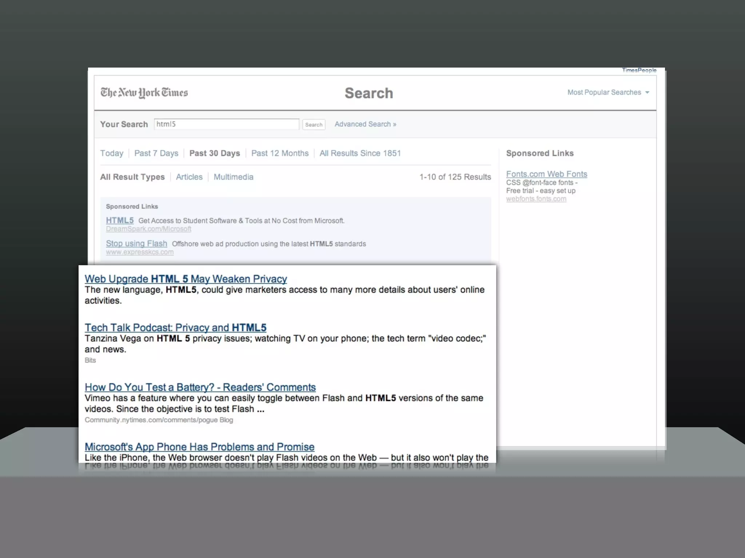Click The New York Times logo
Viewport: 745px width, 558px height.
click(144, 93)
